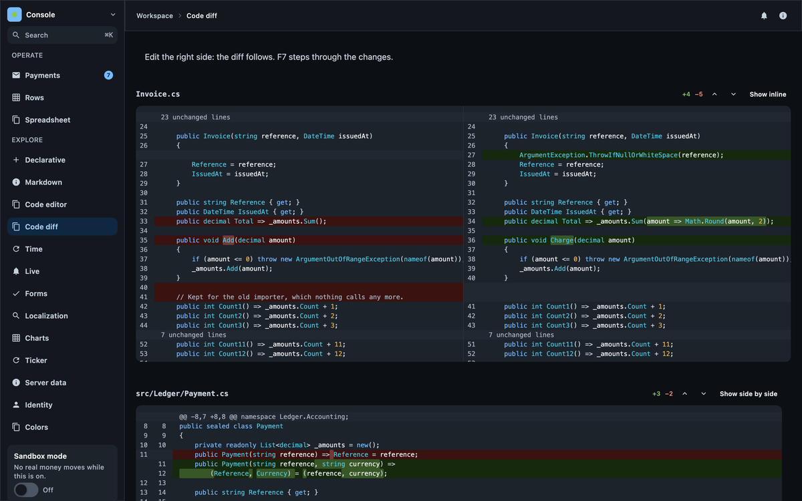Click the Colors sidebar icon
Image resolution: width=802 pixels, height=501 pixels.
(16, 427)
